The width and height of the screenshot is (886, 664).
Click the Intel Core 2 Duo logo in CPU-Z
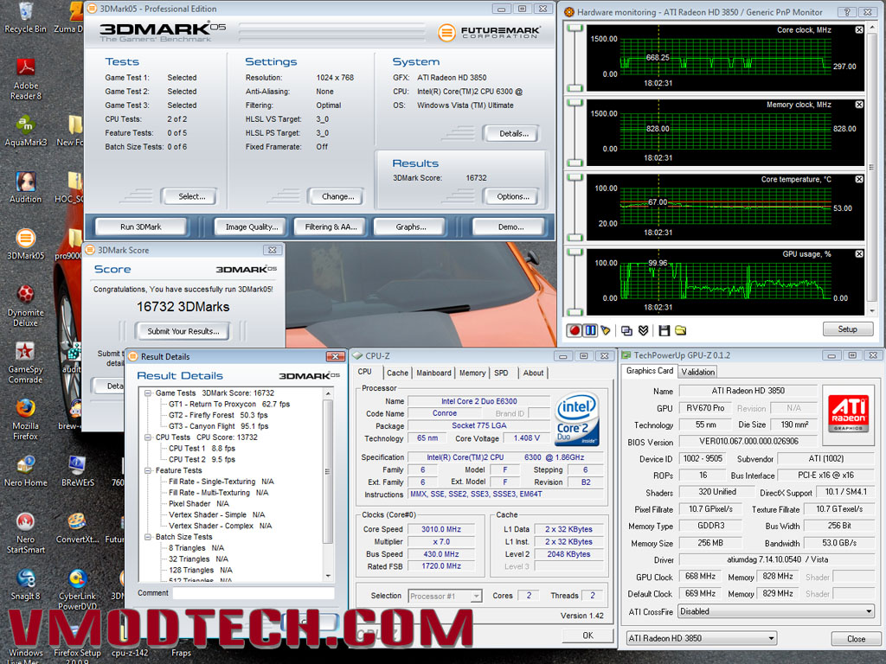(576, 420)
